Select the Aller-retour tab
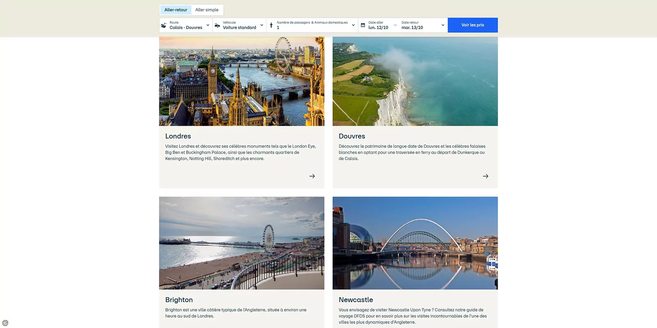657x328 pixels. [x=176, y=10]
